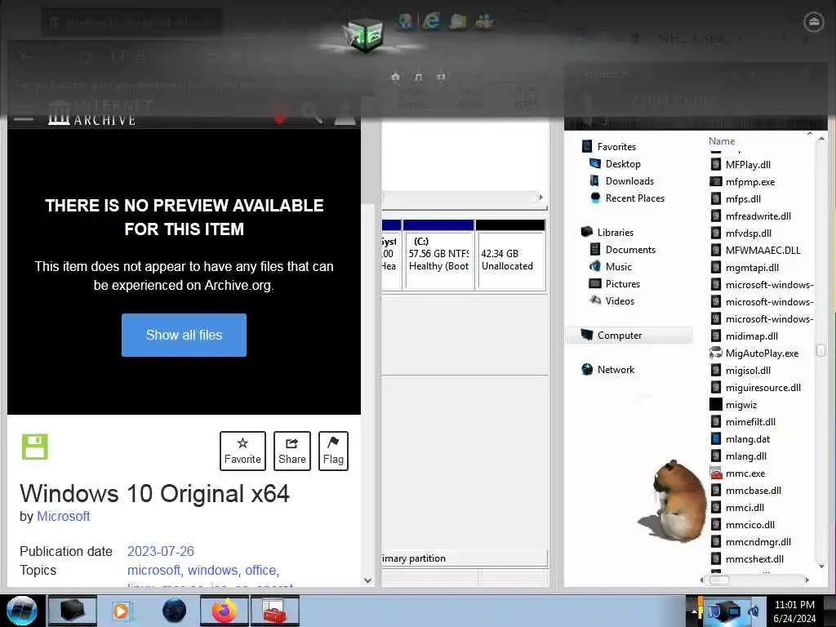Launch Internet Explorer from the top dock
This screenshot has width=836, height=627.
click(431, 21)
